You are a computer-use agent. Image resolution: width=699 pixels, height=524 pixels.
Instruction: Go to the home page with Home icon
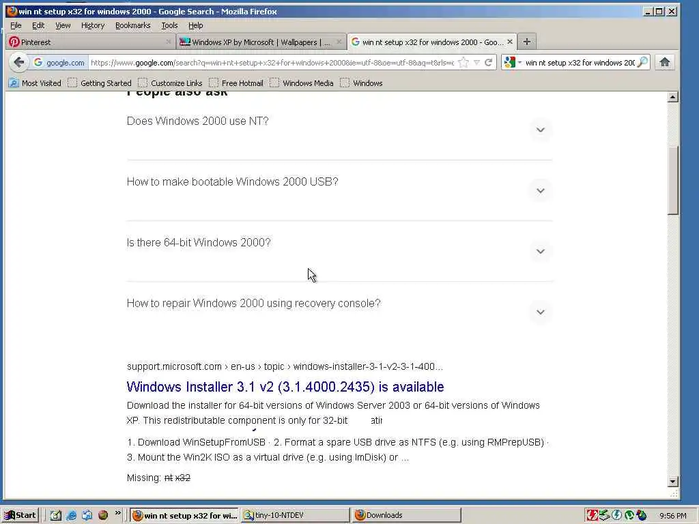point(665,62)
